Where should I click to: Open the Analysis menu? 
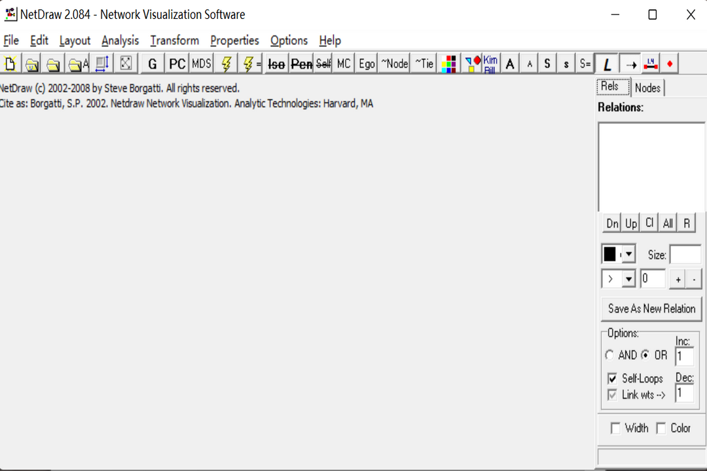tap(120, 41)
